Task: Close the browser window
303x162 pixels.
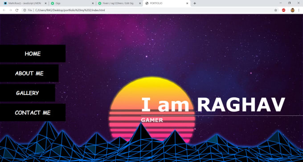Action: [x=299, y=3]
